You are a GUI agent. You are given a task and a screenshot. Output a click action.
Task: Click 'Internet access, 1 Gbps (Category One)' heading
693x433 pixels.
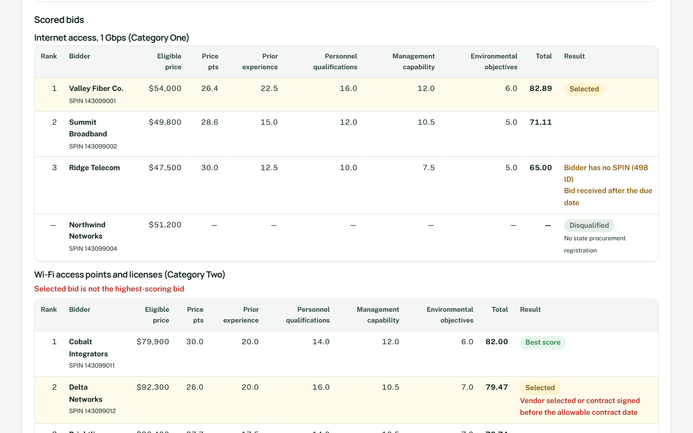[x=112, y=38]
